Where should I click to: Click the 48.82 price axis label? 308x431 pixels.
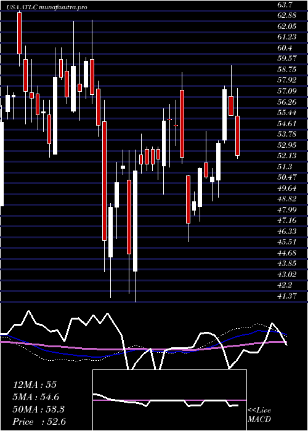287,199
